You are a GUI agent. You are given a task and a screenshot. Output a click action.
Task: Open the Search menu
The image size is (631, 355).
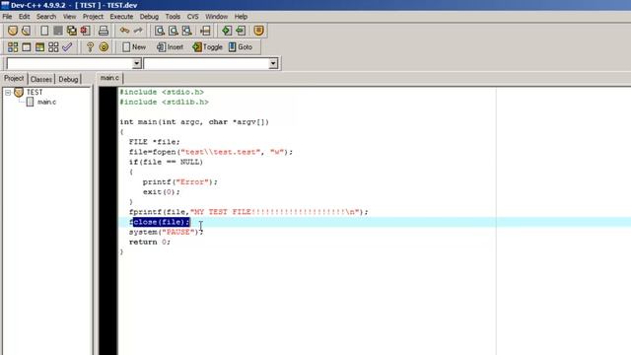coord(46,17)
